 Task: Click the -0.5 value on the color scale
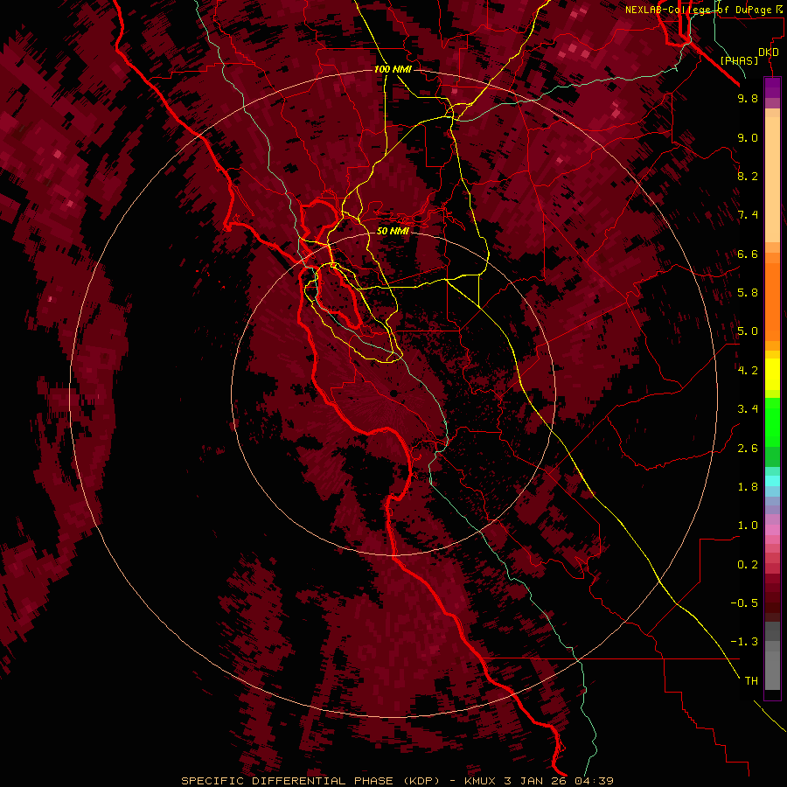(x=744, y=603)
